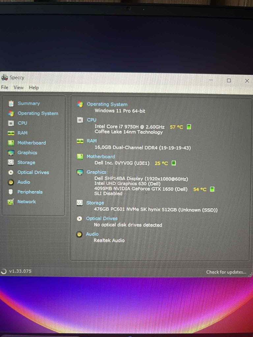Click the green CPU temperature indicator icon

189,127
